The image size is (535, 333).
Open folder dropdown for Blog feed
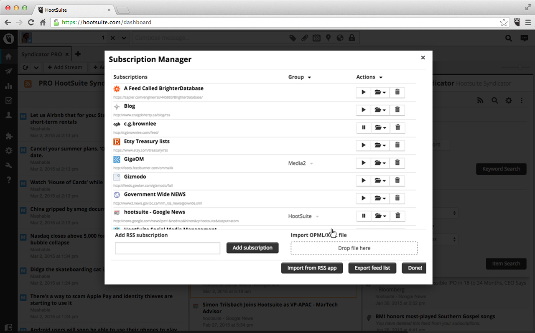[380, 110]
